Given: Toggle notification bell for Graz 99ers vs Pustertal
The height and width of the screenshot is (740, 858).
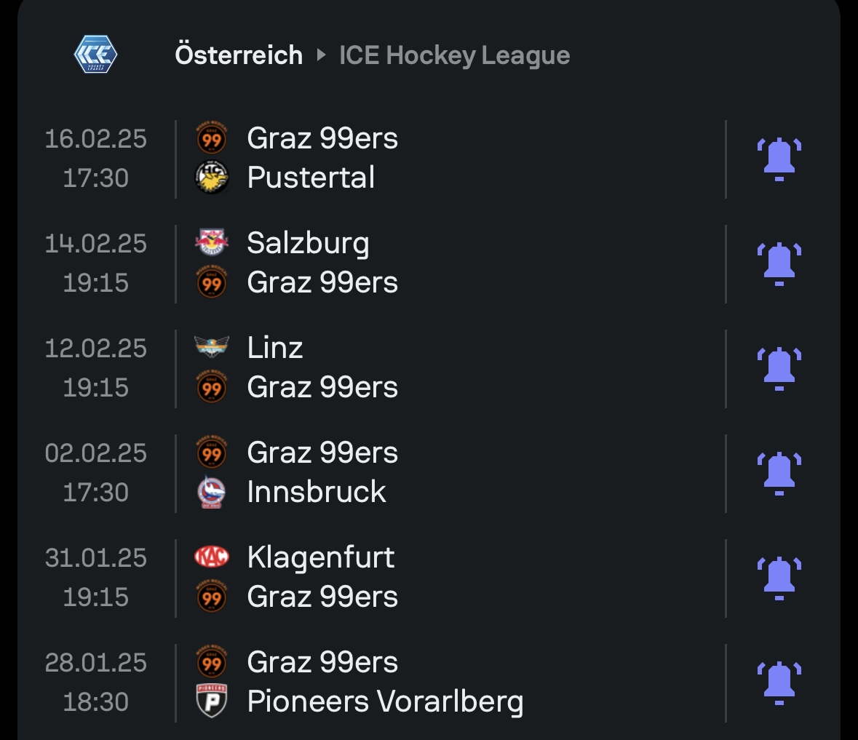Looking at the screenshot, I should coord(779,159).
